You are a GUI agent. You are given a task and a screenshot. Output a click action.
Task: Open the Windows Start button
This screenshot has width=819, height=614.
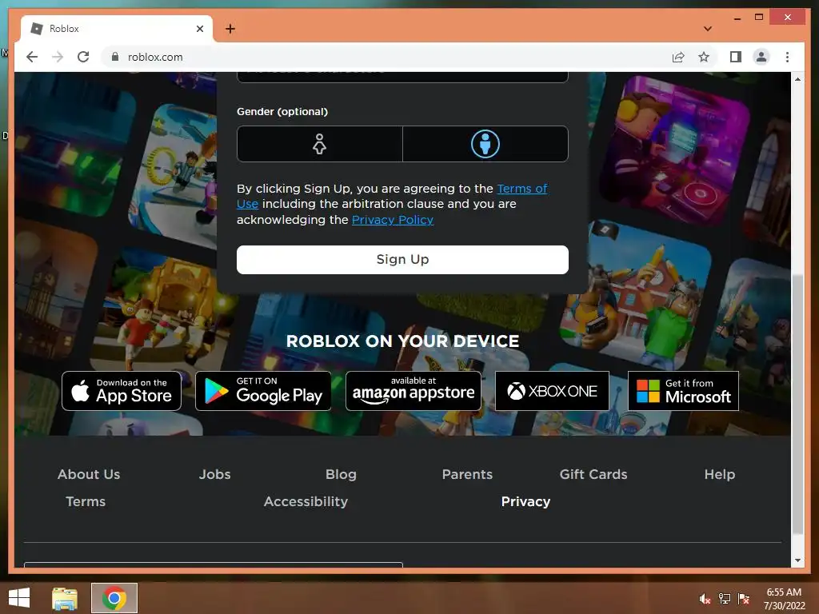[19, 598]
